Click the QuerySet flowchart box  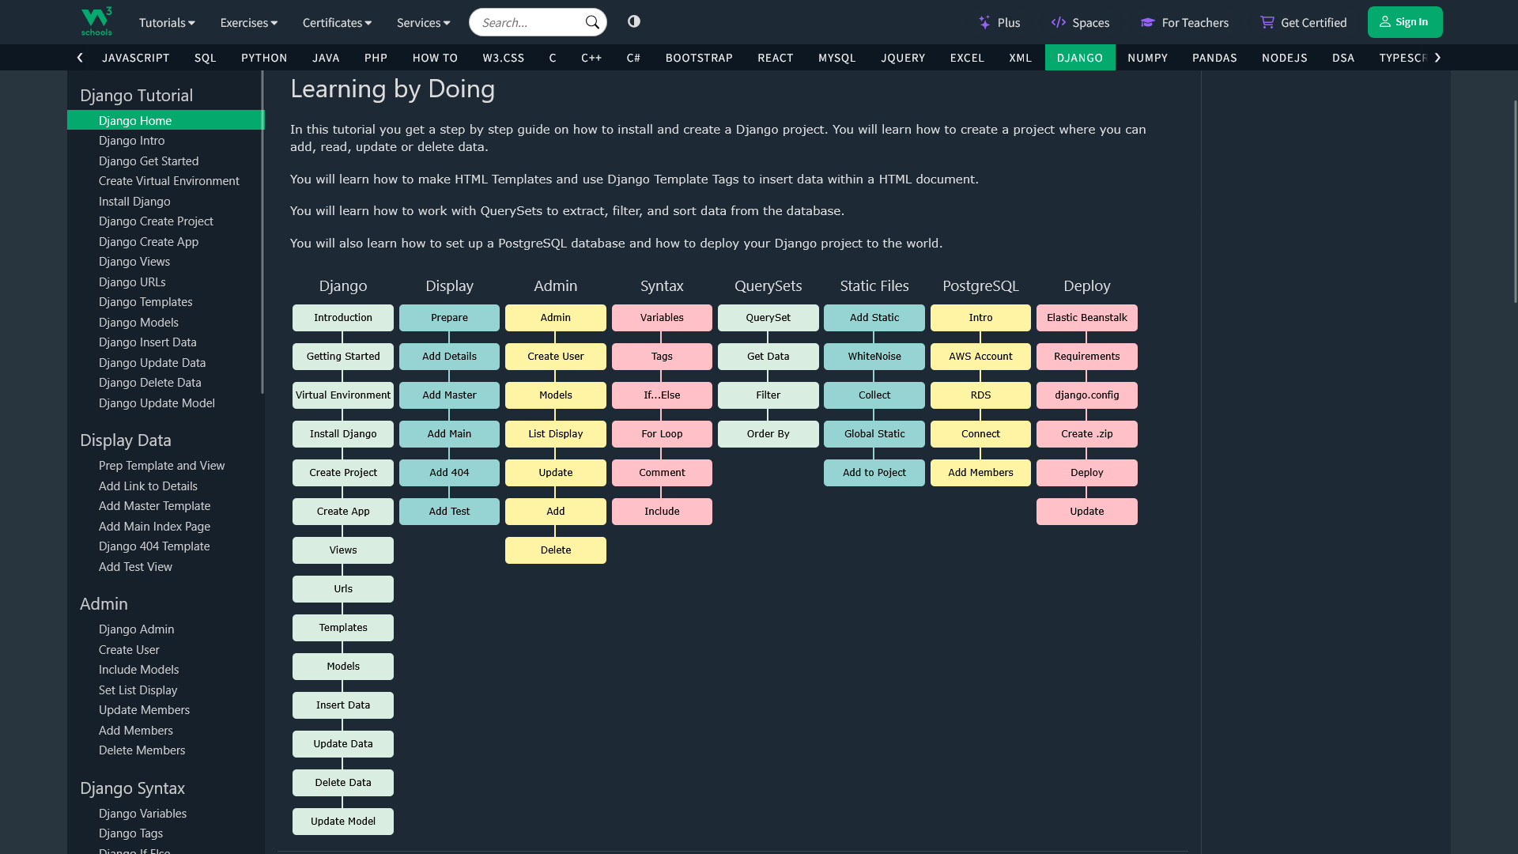[768, 318]
